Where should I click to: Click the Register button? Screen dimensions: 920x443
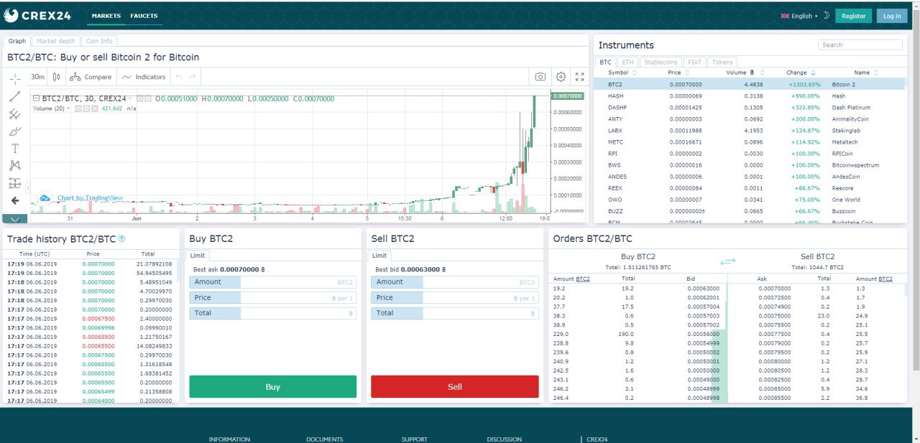coord(854,16)
